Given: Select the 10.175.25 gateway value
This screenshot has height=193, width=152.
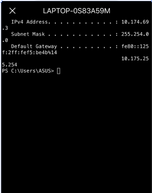Looking at the screenshot, I should 135,59.
